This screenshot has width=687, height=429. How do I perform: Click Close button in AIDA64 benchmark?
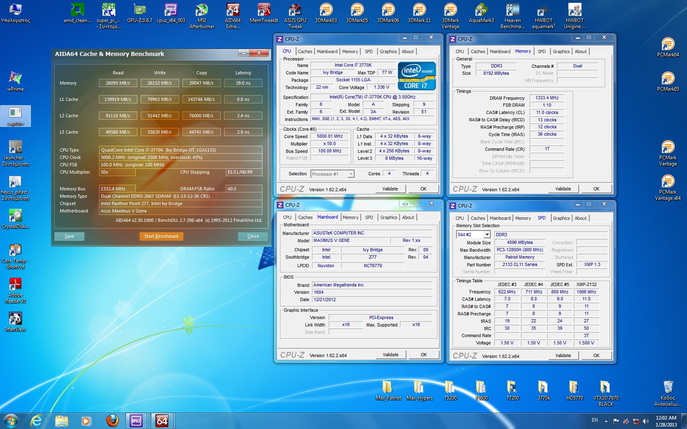[x=253, y=236]
